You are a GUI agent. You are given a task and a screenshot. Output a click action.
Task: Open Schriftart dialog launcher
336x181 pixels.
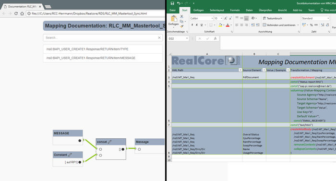pos(232,32)
